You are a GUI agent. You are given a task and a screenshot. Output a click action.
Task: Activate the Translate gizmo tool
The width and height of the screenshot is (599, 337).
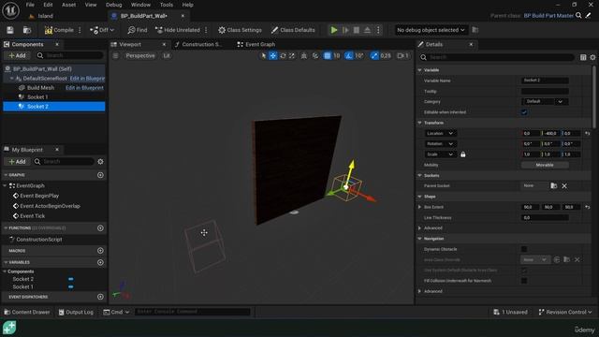[x=272, y=56]
